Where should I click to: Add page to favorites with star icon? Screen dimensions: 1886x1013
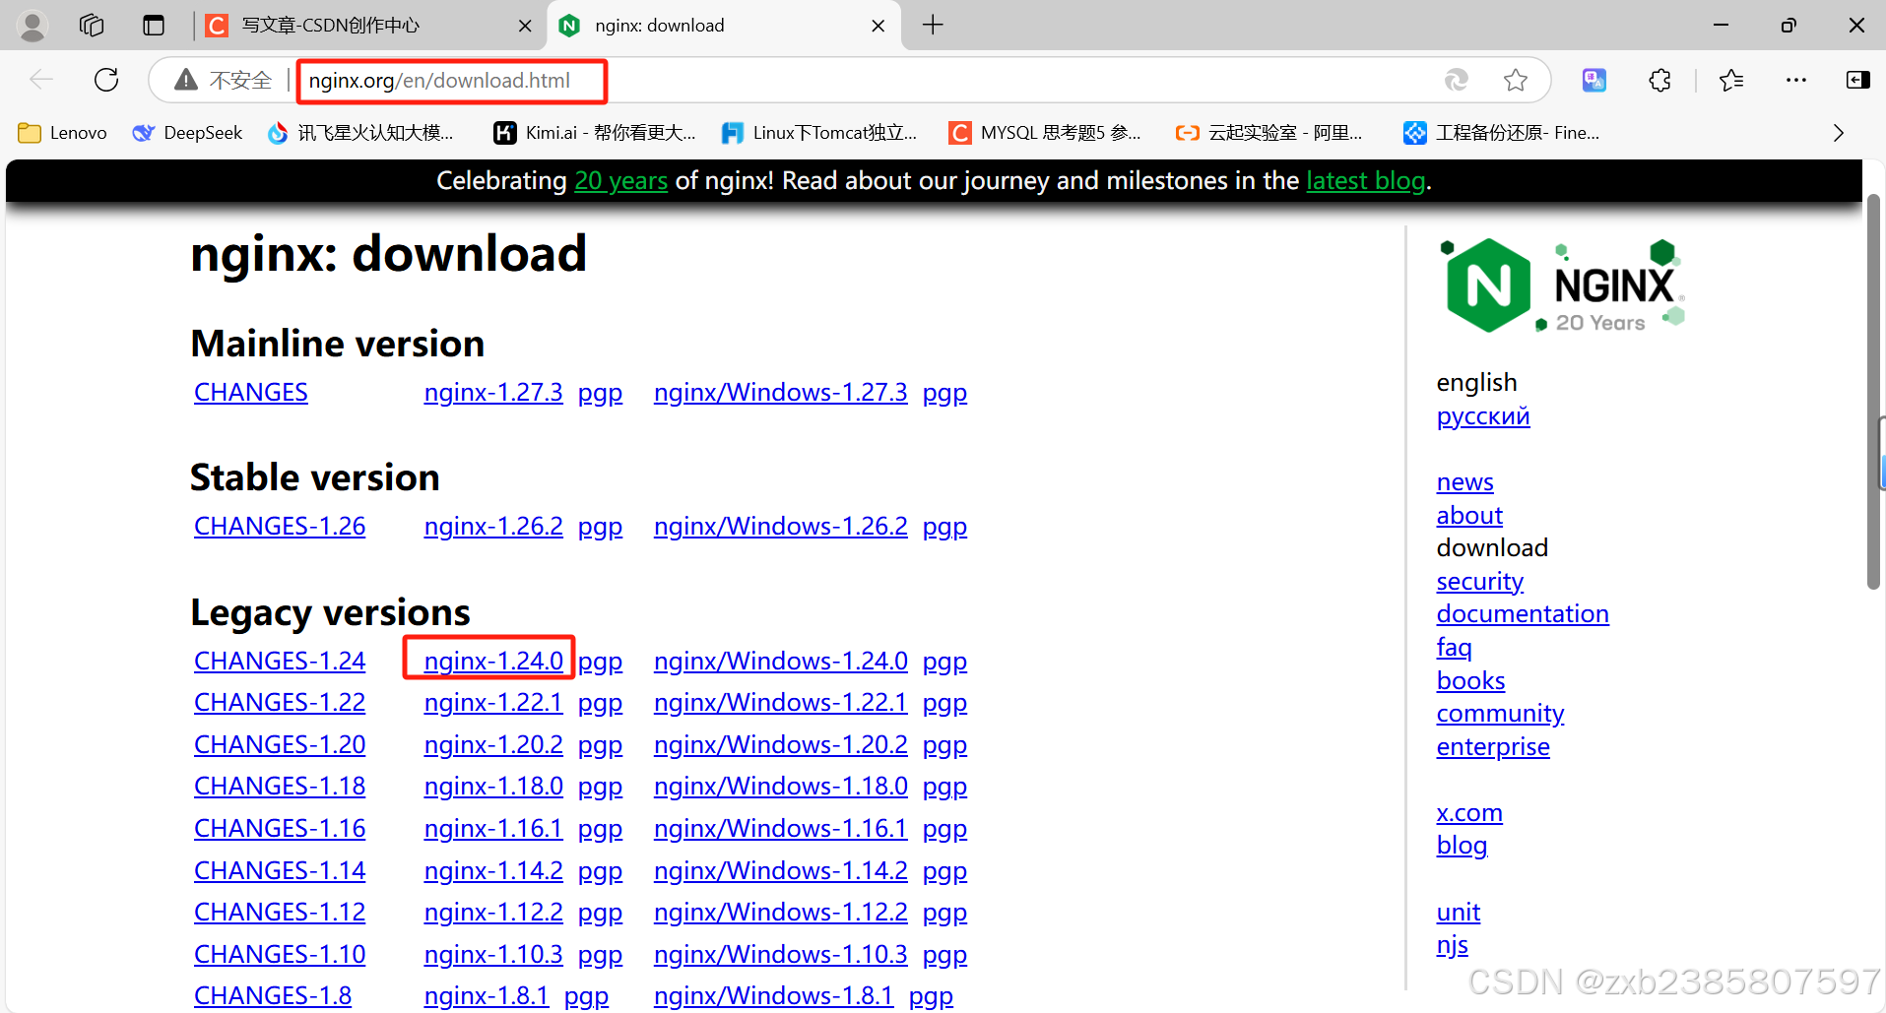point(1516,80)
